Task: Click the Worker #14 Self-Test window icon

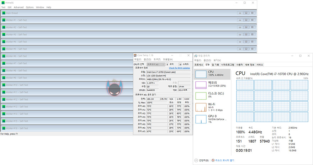Action: point(4,114)
